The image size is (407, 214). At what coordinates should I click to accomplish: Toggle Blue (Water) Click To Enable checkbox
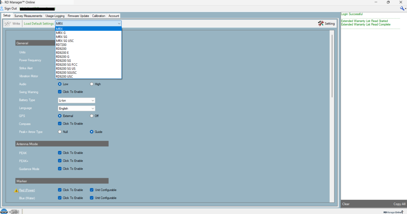click(60, 198)
